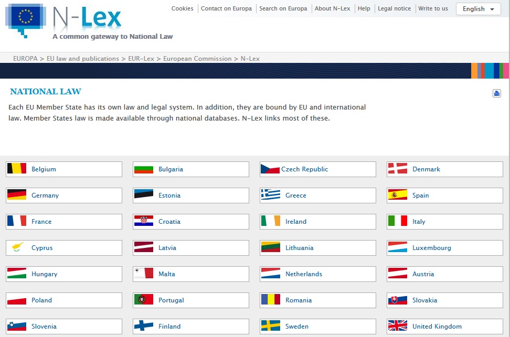Screen dimensions: 510x337
Task: Click the United Kingdom flag icon
Action: [x=398, y=325]
